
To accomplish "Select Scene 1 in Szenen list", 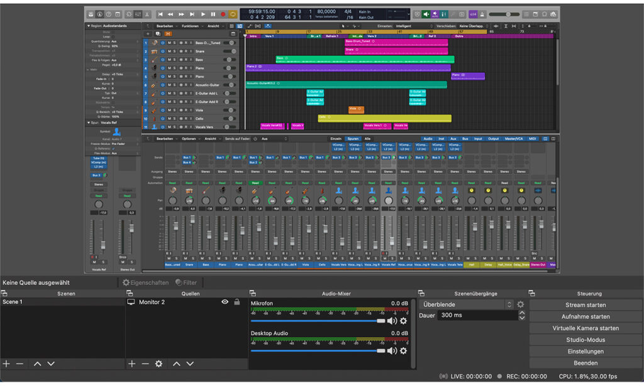I will [x=62, y=302].
